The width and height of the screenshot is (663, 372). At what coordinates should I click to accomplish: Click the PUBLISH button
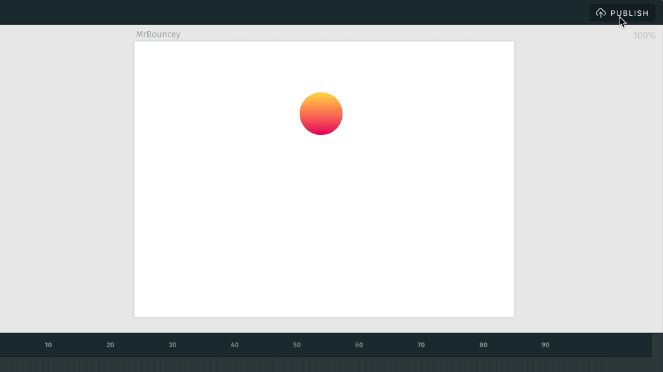622,13
